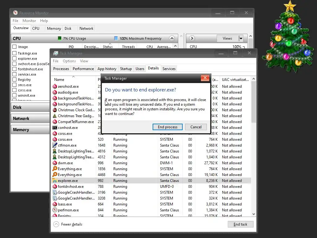Check the Registry checkbox in Resource Monitor

tap(14, 80)
